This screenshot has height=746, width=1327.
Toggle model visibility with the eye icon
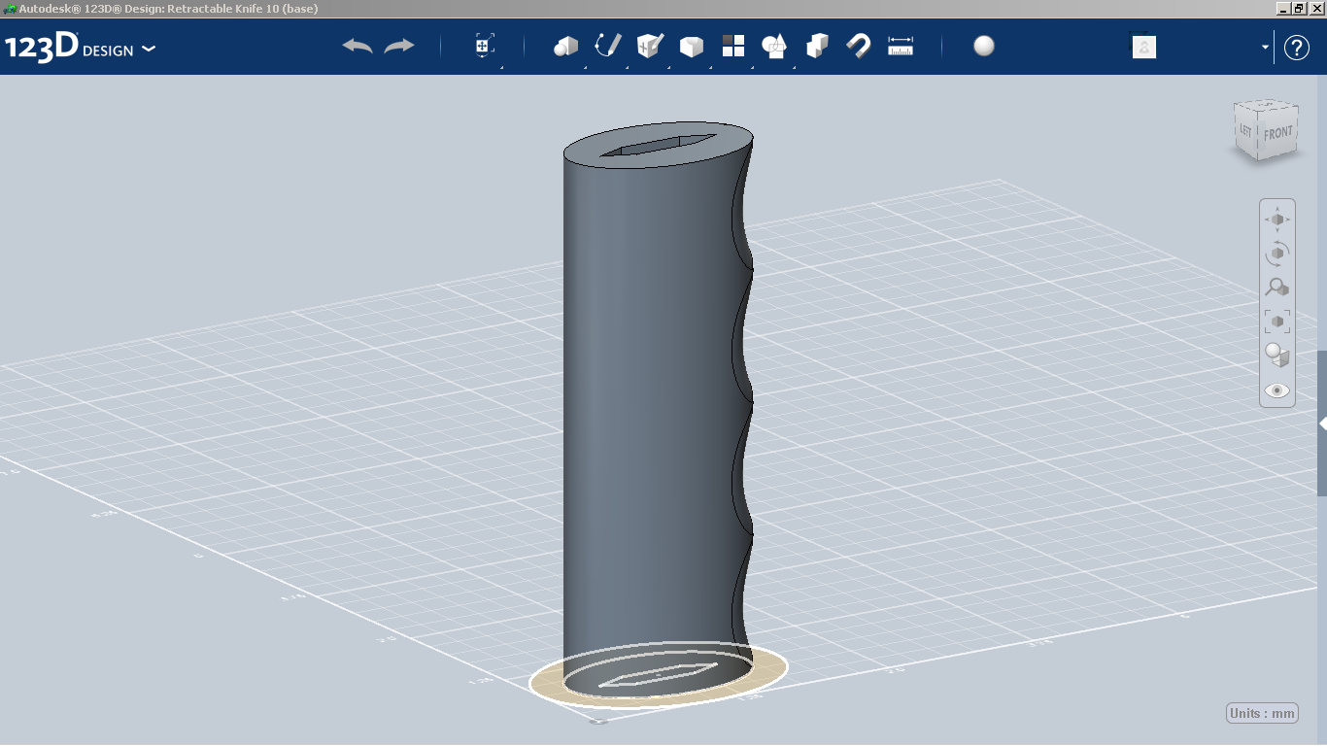coord(1276,390)
